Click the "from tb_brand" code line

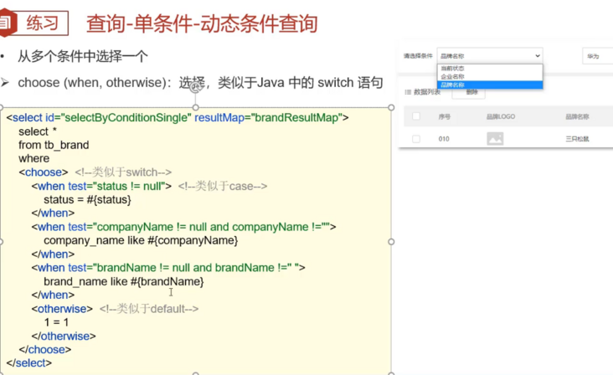click(x=54, y=145)
